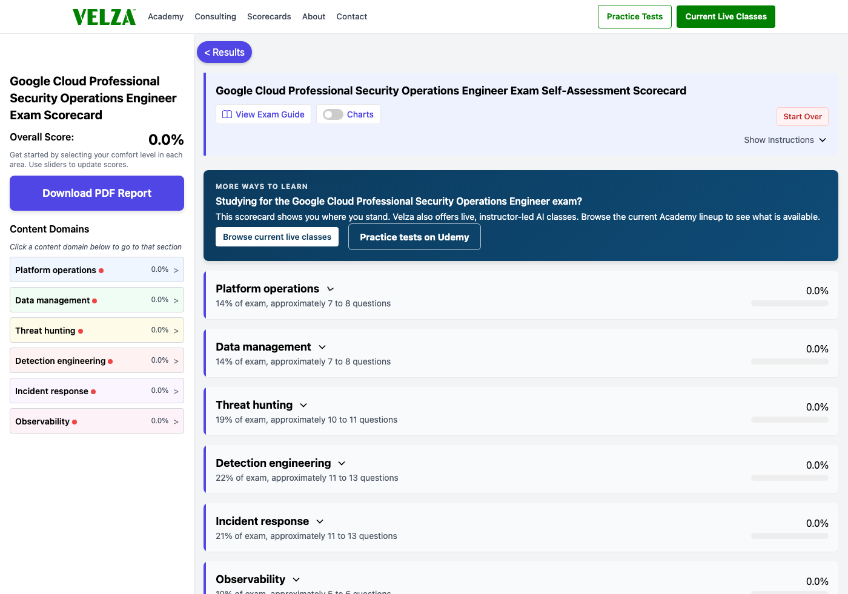Click the Start Over button
Image resolution: width=848 pixels, height=594 pixels.
(803, 117)
